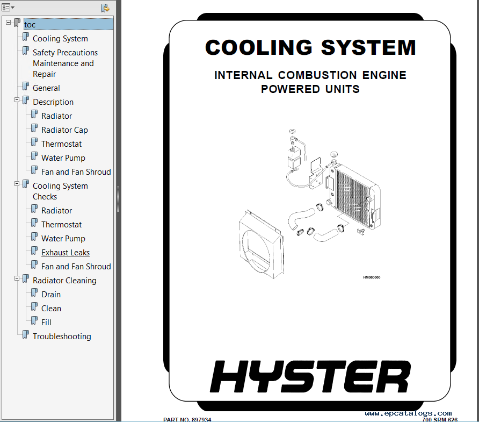Collapse the toc root bookmark

coord(8,23)
